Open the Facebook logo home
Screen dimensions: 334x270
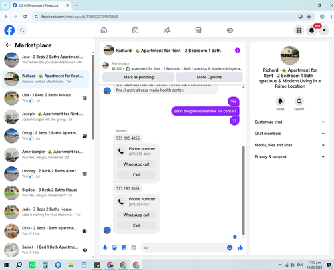(x=9, y=30)
